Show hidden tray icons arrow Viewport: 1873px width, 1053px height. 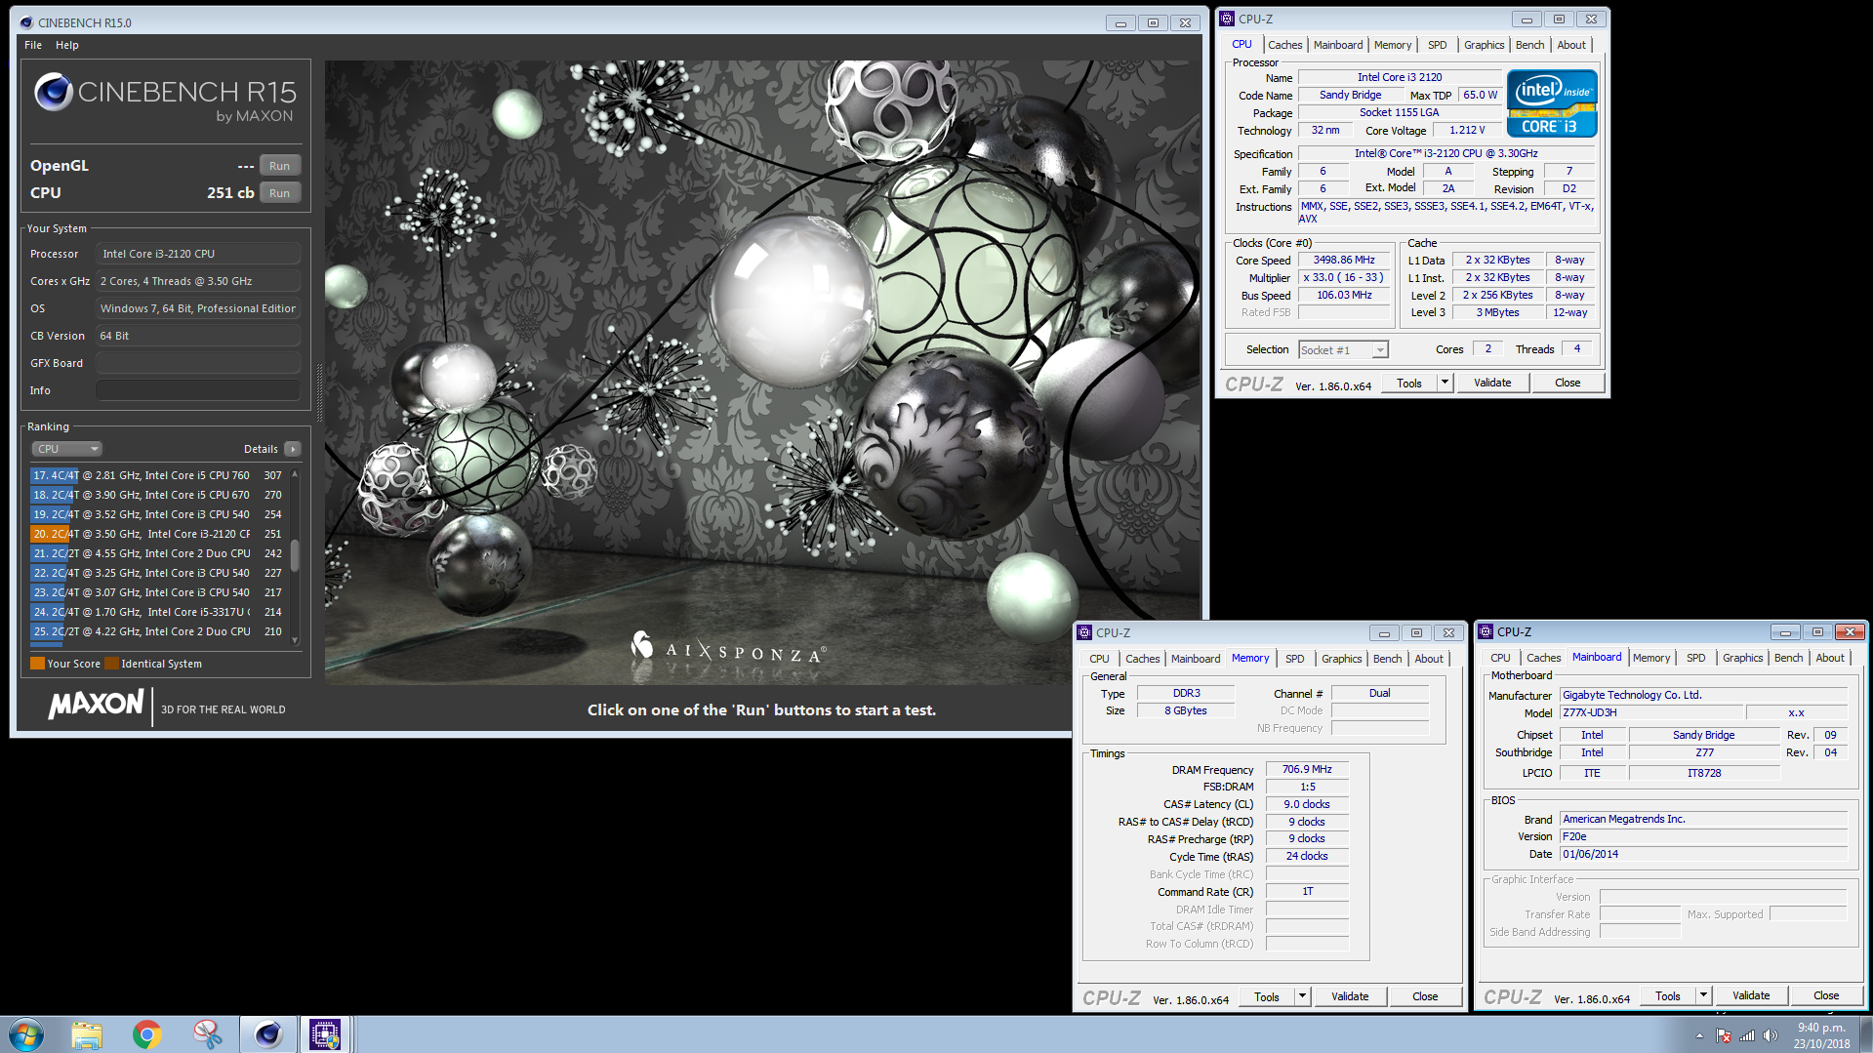1699,1035
